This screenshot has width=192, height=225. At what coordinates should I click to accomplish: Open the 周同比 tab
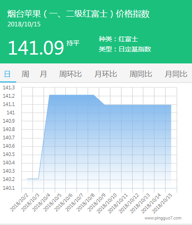click(141, 74)
